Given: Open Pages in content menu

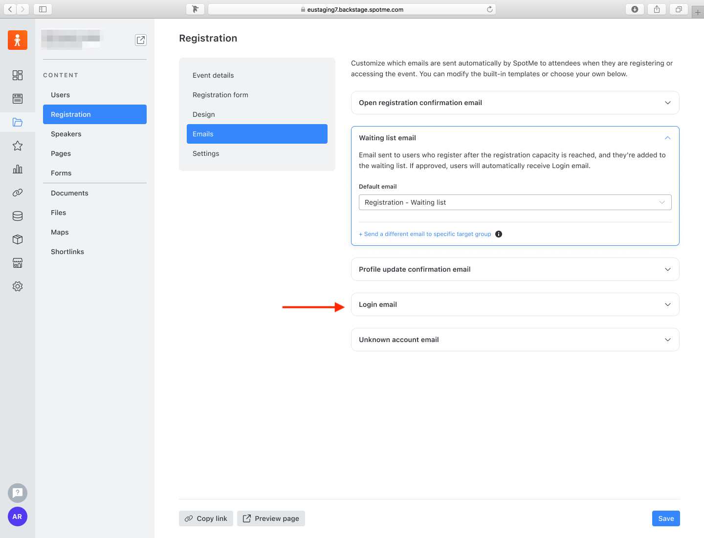Looking at the screenshot, I should coord(95,153).
